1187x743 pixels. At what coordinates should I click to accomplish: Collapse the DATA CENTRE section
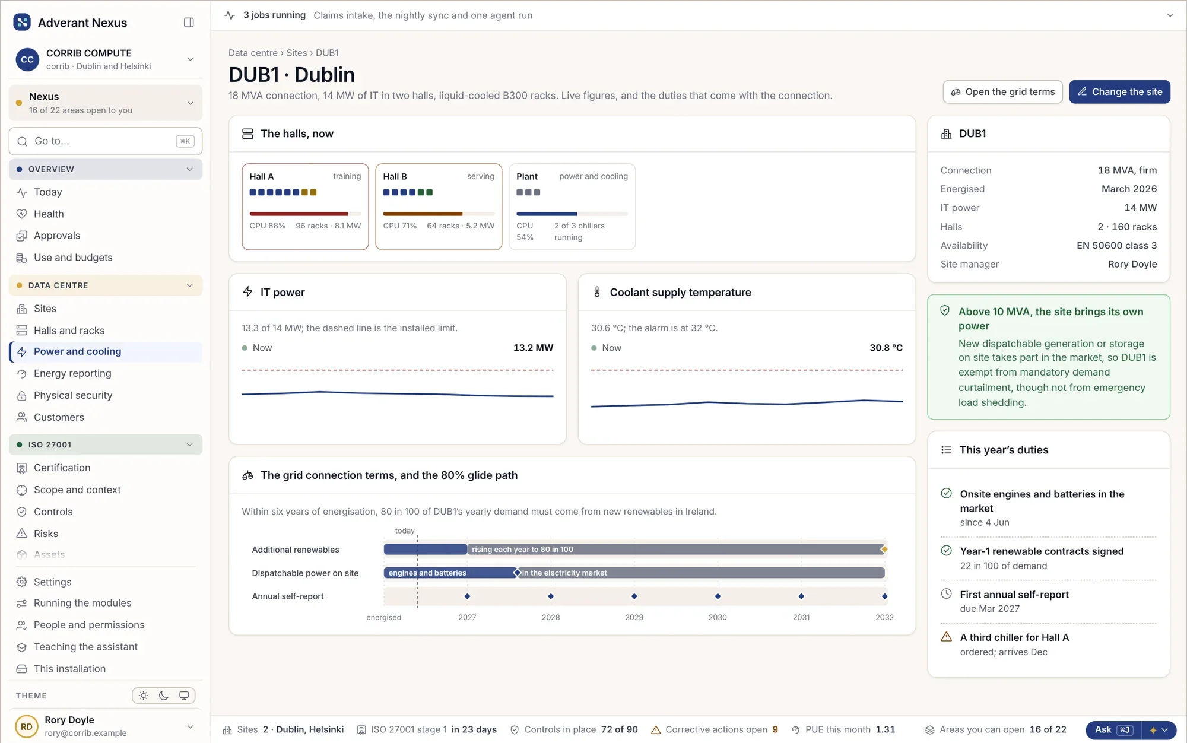(x=106, y=285)
